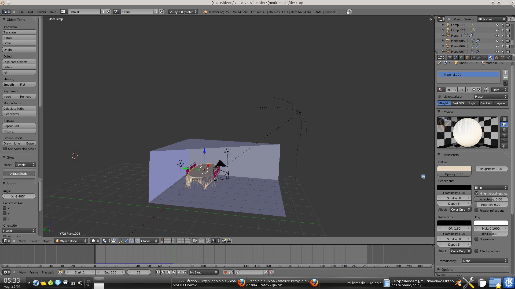Collapse the Parameters panel

(439, 155)
